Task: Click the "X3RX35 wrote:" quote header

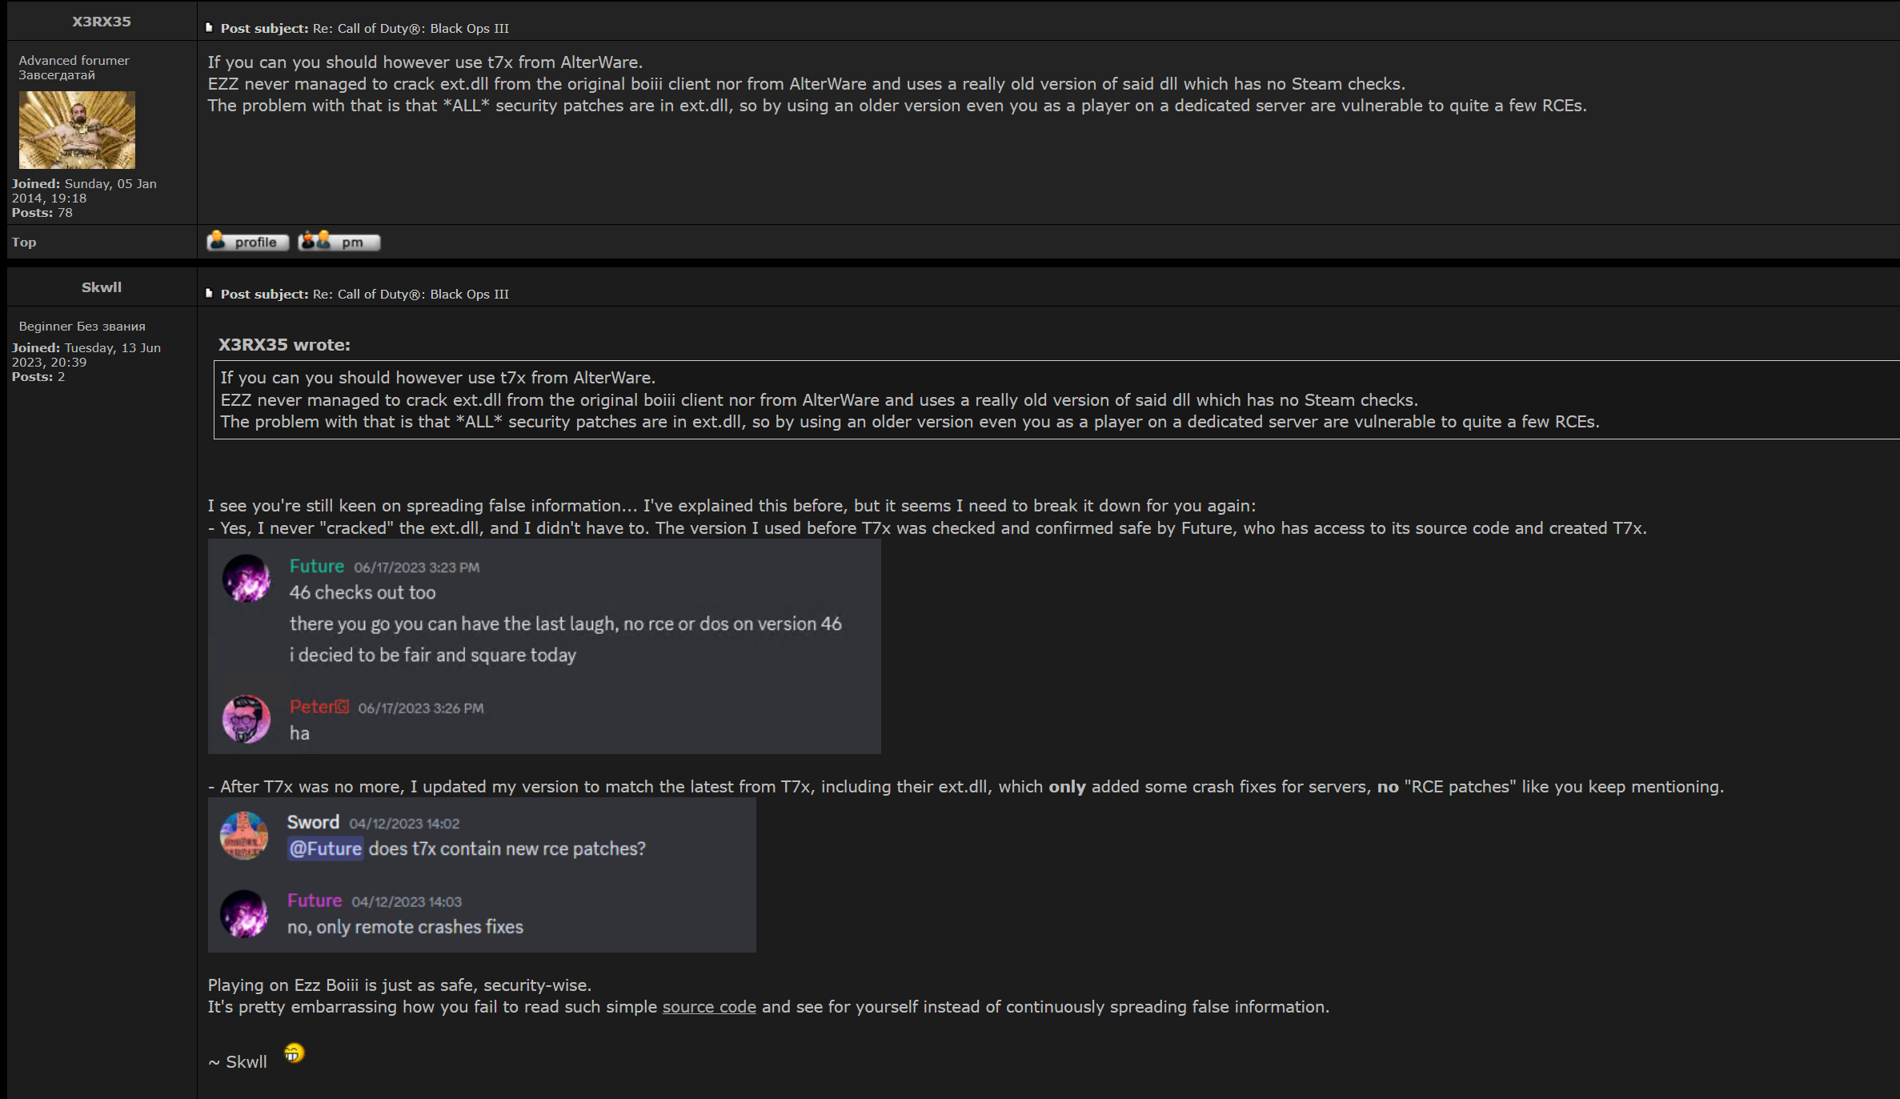Action: (x=284, y=345)
